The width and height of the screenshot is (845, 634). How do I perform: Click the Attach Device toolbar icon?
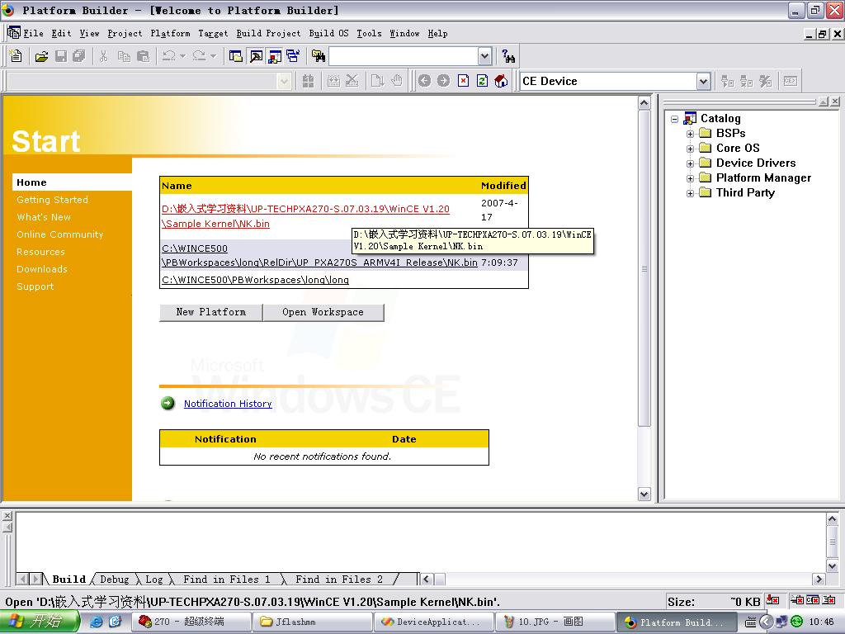(x=728, y=82)
